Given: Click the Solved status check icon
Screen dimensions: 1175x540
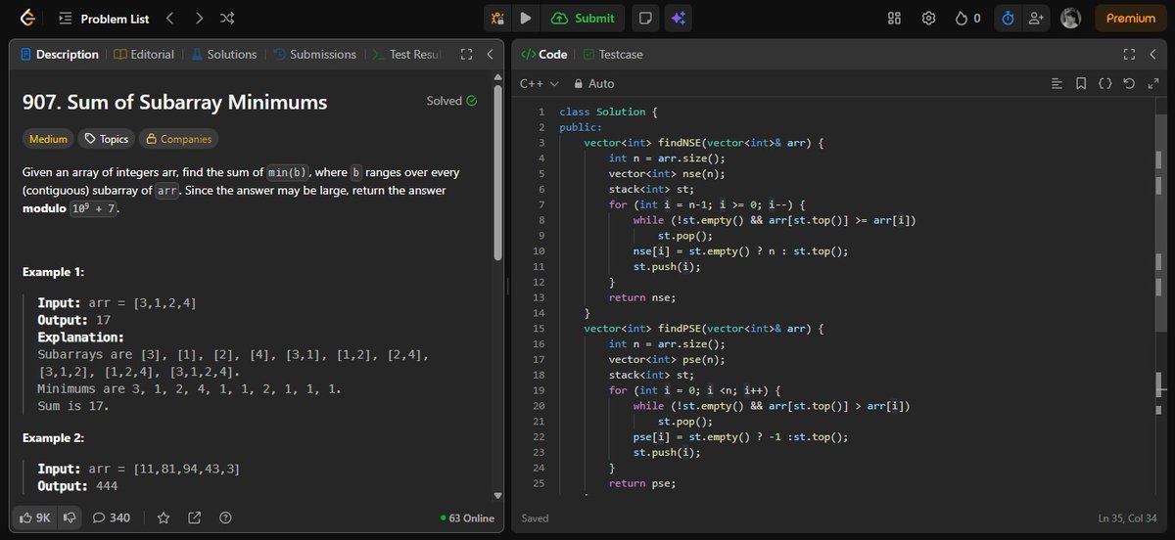Looking at the screenshot, I should click(472, 101).
